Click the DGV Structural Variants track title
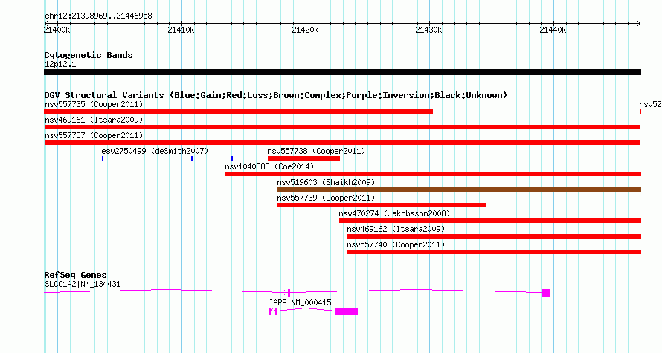 (276, 95)
